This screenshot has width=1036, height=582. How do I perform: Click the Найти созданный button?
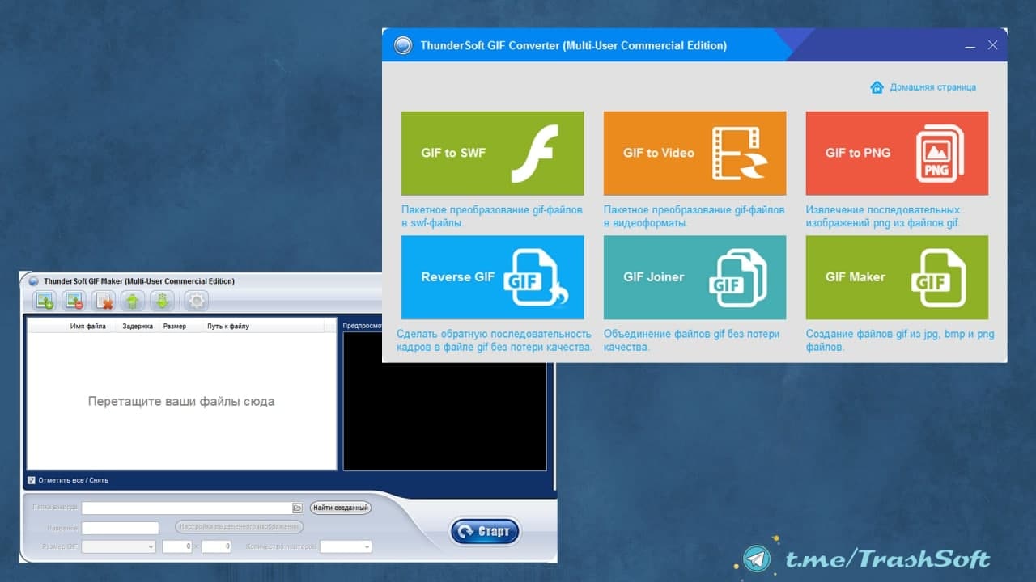tap(340, 508)
